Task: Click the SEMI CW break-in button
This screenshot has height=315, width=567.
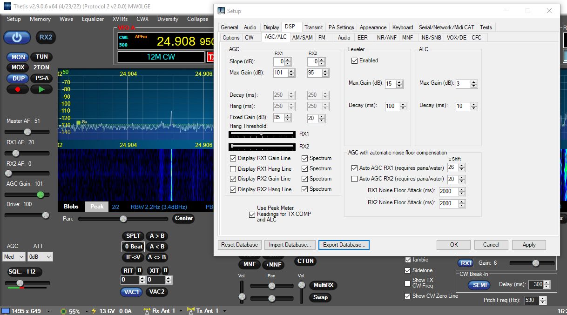Action: [x=479, y=285]
